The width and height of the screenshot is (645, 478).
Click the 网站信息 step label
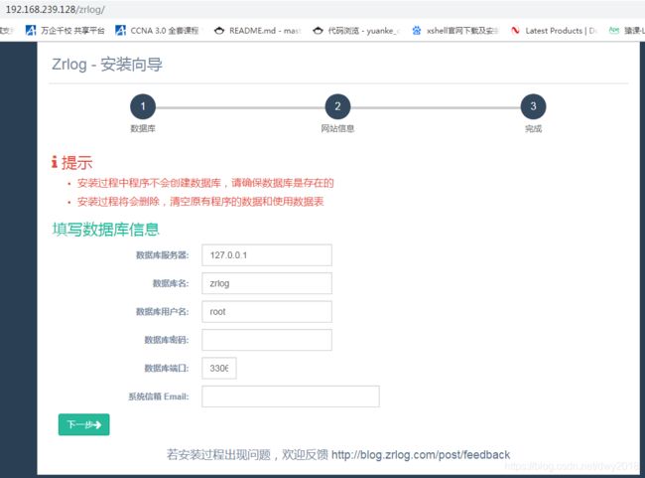(337, 128)
